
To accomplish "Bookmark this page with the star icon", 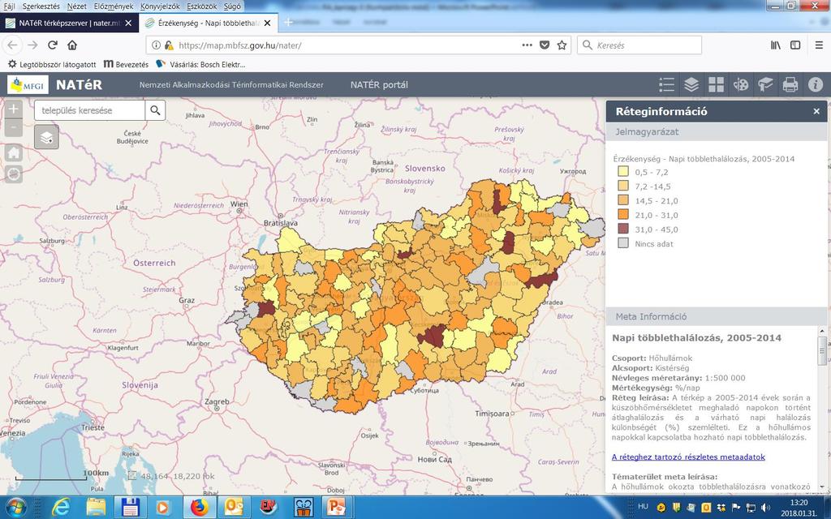I will pyautogui.click(x=562, y=45).
